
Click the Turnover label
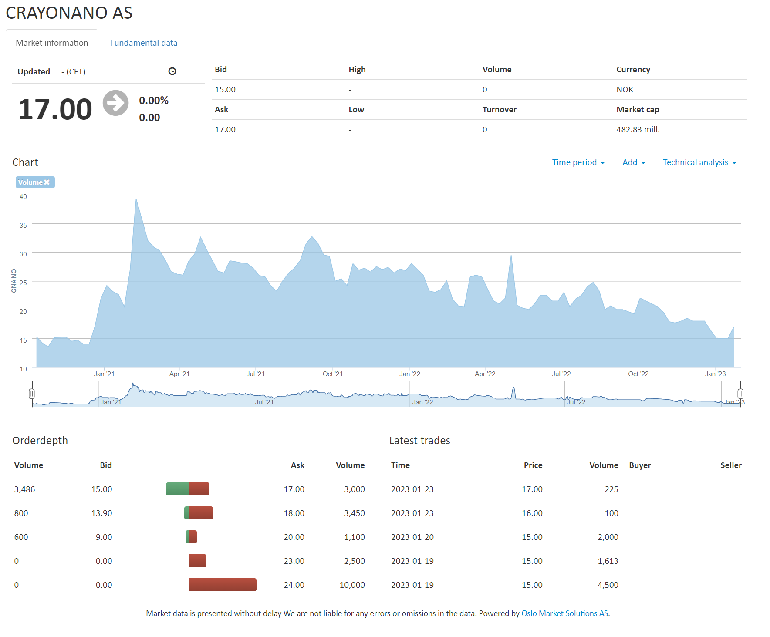pos(499,109)
